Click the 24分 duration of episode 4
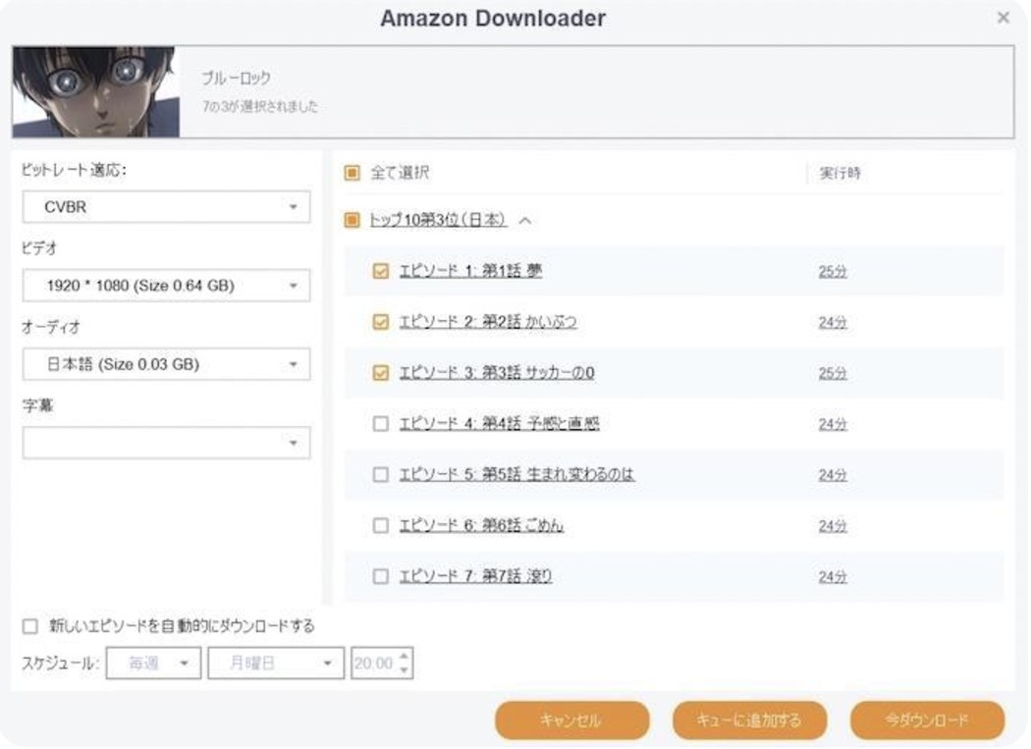The width and height of the screenshot is (1031, 749). (x=833, y=424)
